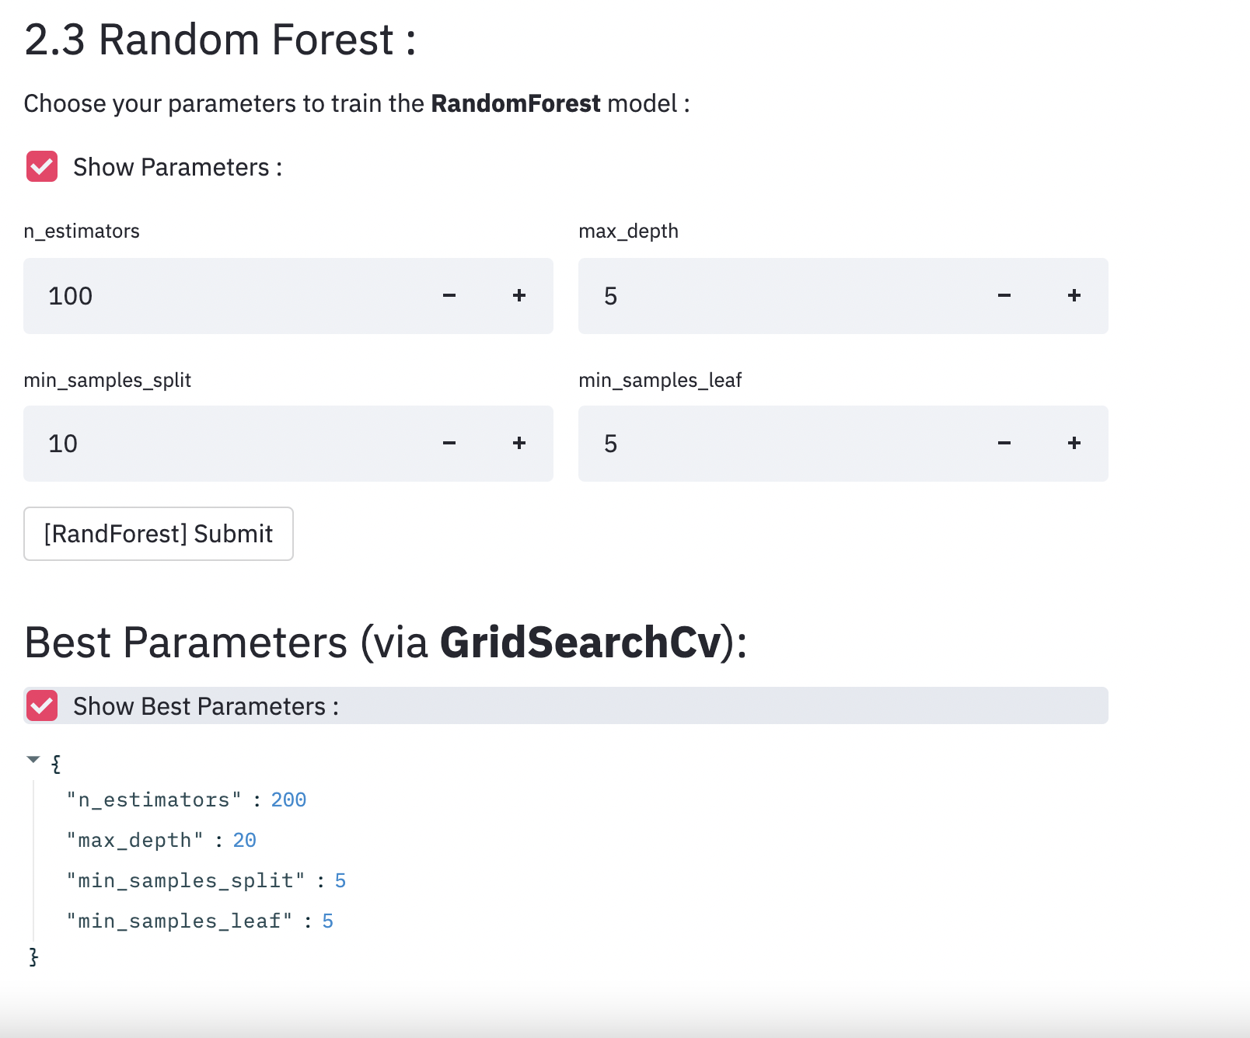
Task: Decrement the max_depth value
Action: (1004, 296)
